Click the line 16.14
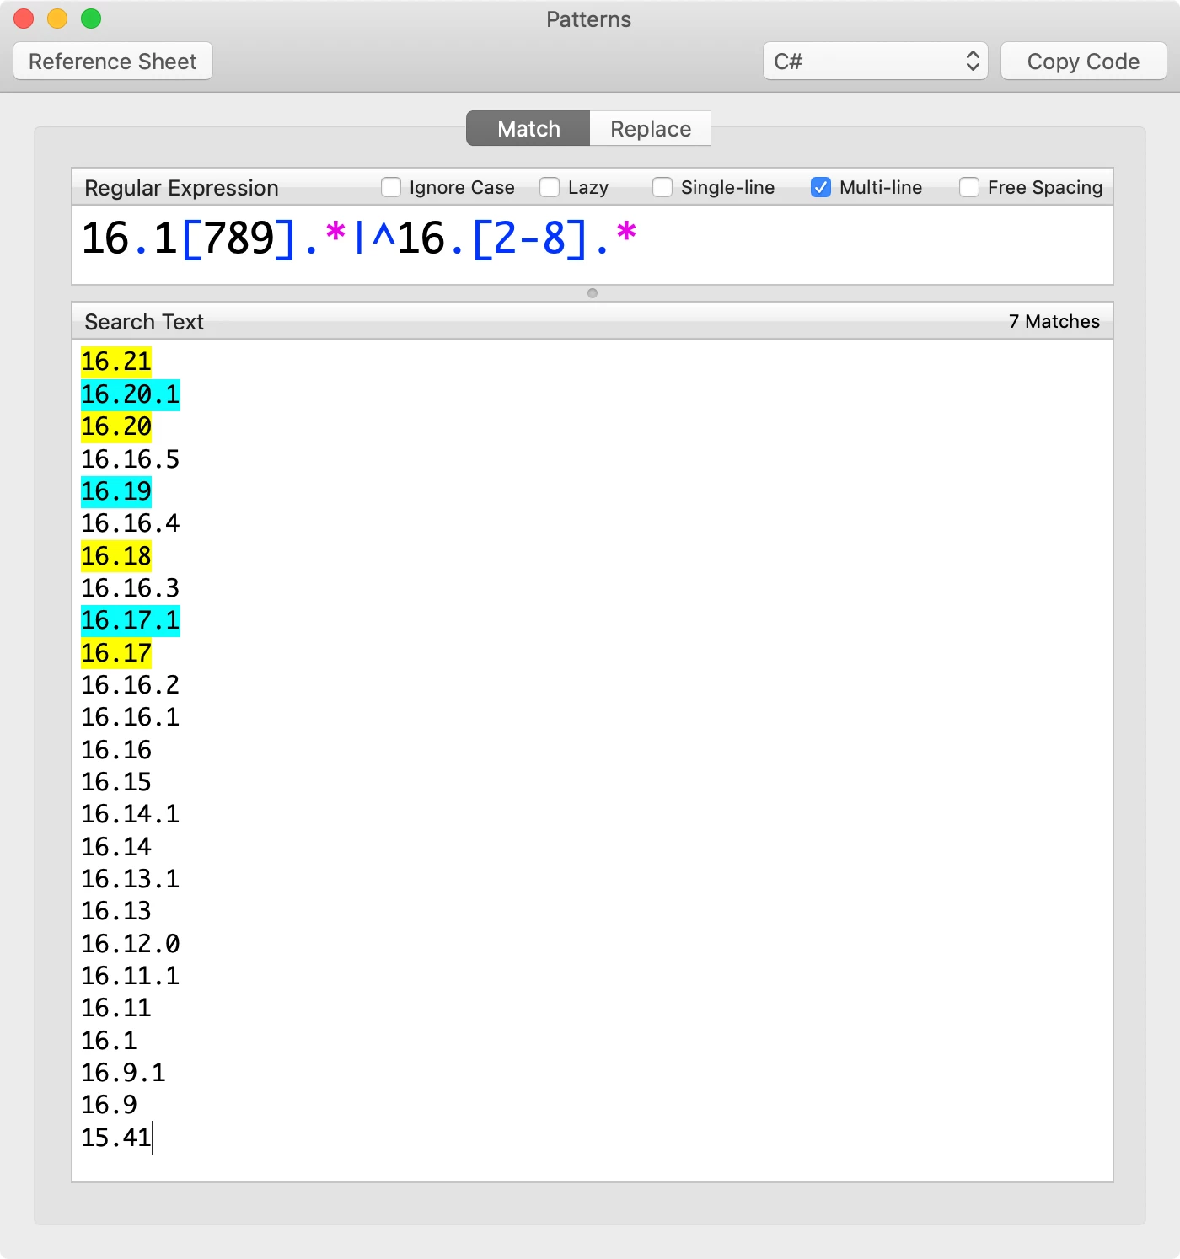This screenshot has width=1180, height=1259. click(116, 847)
